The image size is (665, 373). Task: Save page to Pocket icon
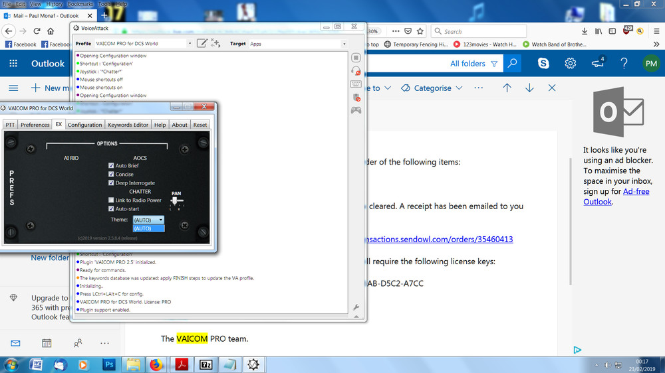408,31
